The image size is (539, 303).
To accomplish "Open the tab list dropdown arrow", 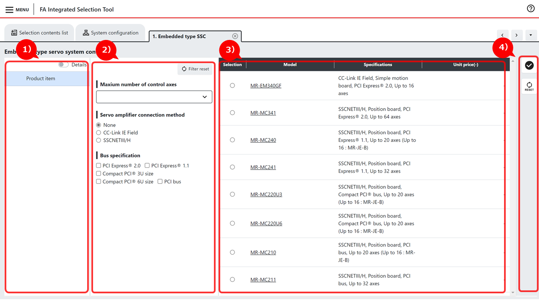I will pos(531,35).
